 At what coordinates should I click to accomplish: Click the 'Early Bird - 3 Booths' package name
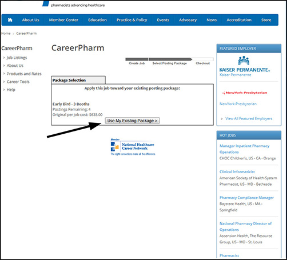[71, 104]
